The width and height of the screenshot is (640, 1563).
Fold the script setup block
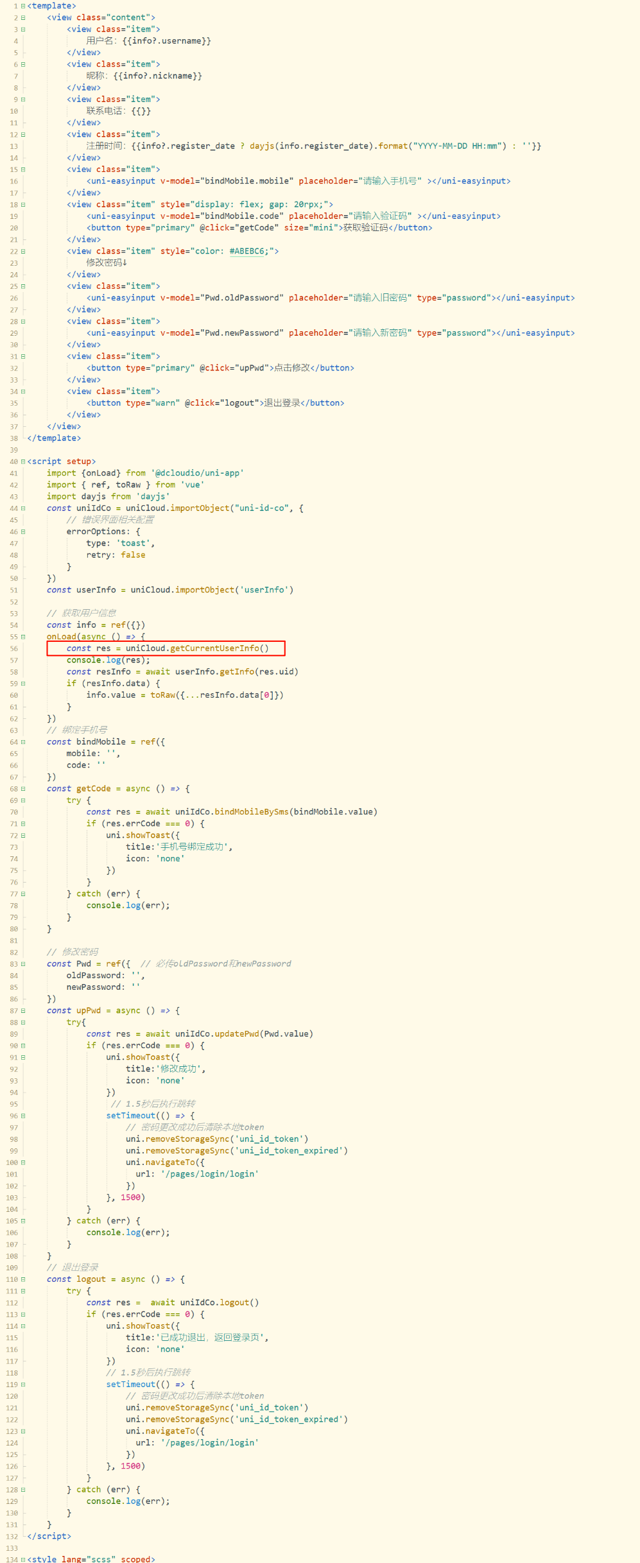(23, 462)
